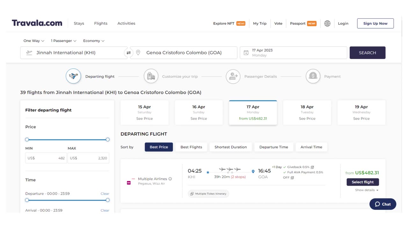408x229 pixels.
Task: Click the Pegasus airline logo dash
Action: click(x=133, y=179)
